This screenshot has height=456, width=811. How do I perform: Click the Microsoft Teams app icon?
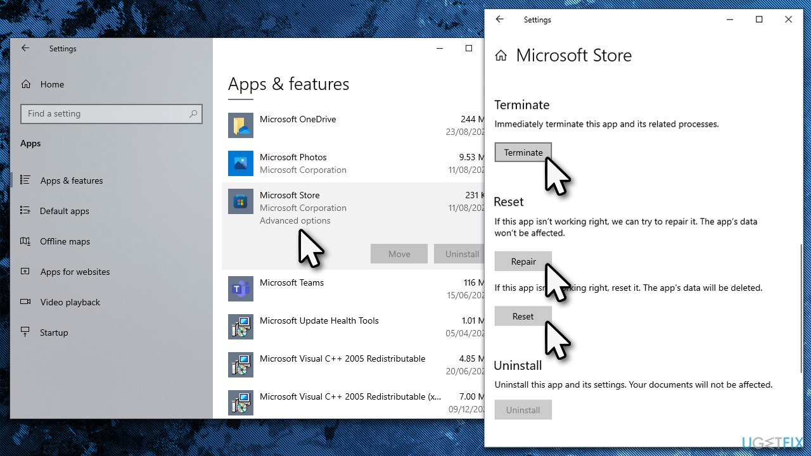tap(241, 289)
